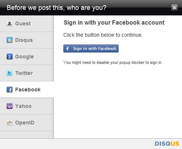
Task: Select the Disqus login tab
Action: point(27,40)
